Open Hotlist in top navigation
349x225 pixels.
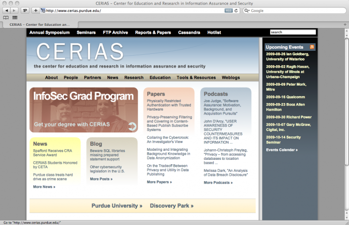pos(214,32)
